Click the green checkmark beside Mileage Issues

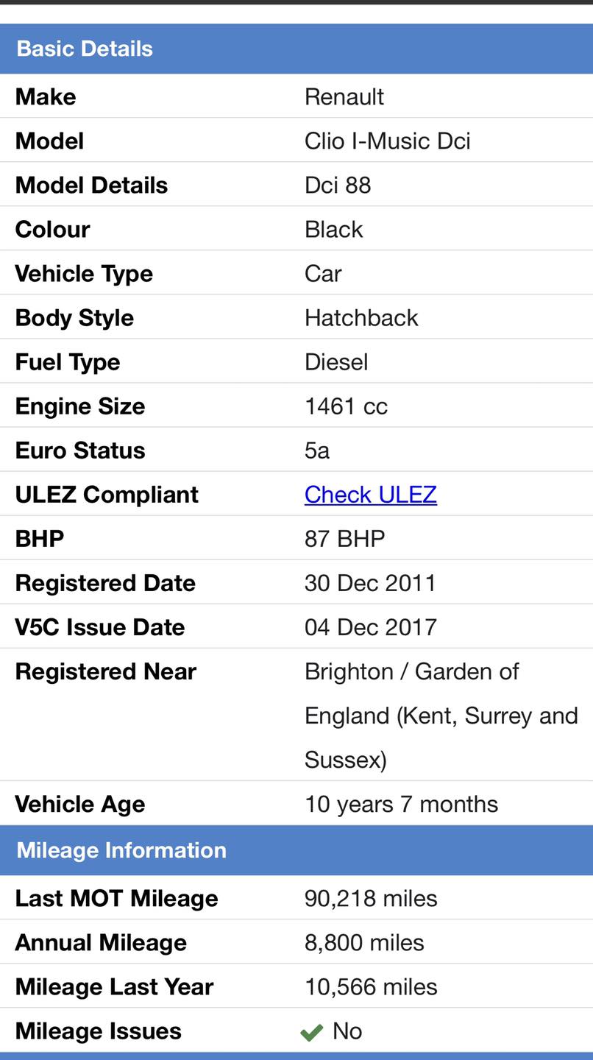click(312, 1033)
